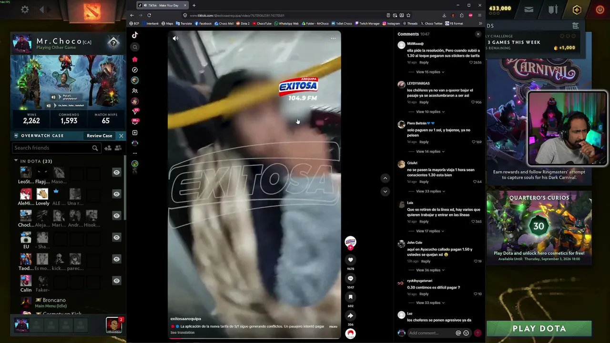This screenshot has height=343, width=610.
Task: Open video options three-dot menu
Action: pyautogui.click(x=333, y=38)
